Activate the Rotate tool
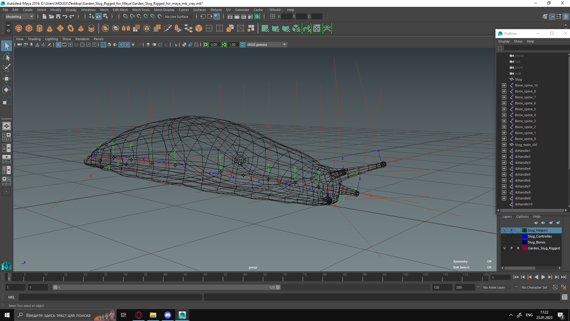 [7, 90]
